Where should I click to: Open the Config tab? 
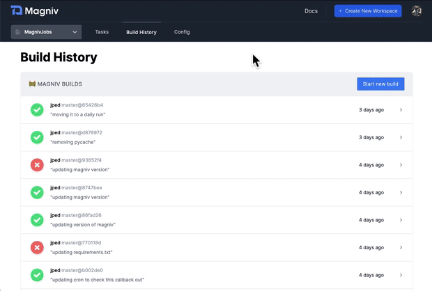(x=182, y=32)
